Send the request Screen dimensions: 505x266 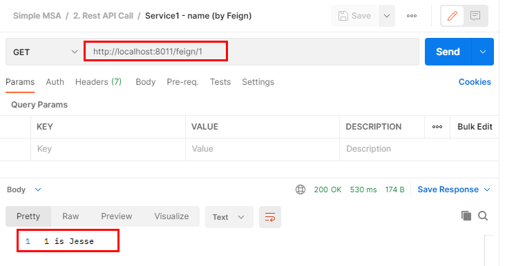(x=448, y=52)
